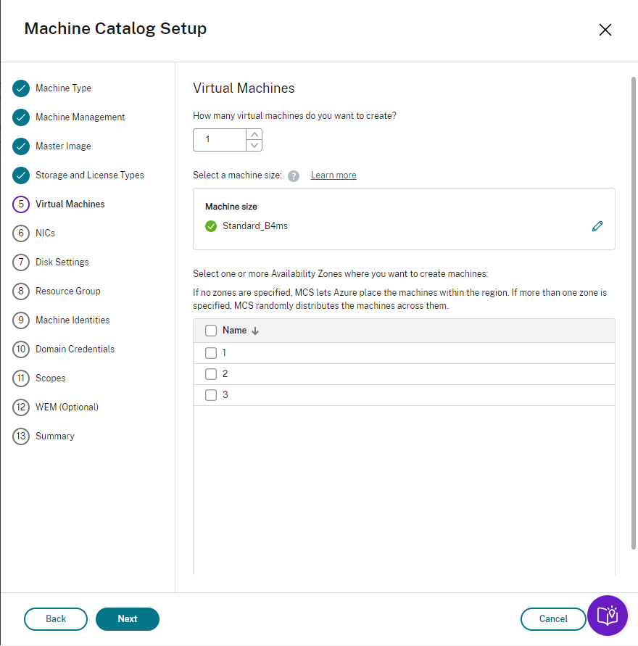638x646 pixels.
Task: Open the help guide book icon
Action: (x=606, y=616)
